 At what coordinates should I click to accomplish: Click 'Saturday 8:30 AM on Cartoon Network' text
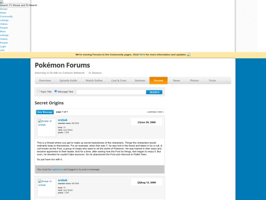pyautogui.click(x=60, y=73)
